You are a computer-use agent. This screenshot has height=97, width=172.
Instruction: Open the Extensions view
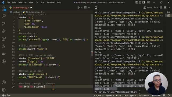(4, 39)
